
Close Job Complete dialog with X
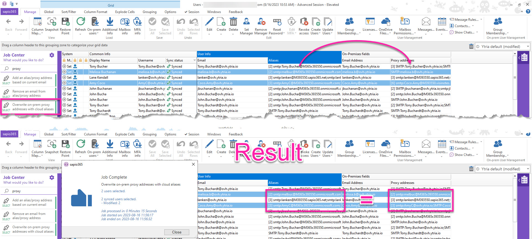tap(193, 164)
